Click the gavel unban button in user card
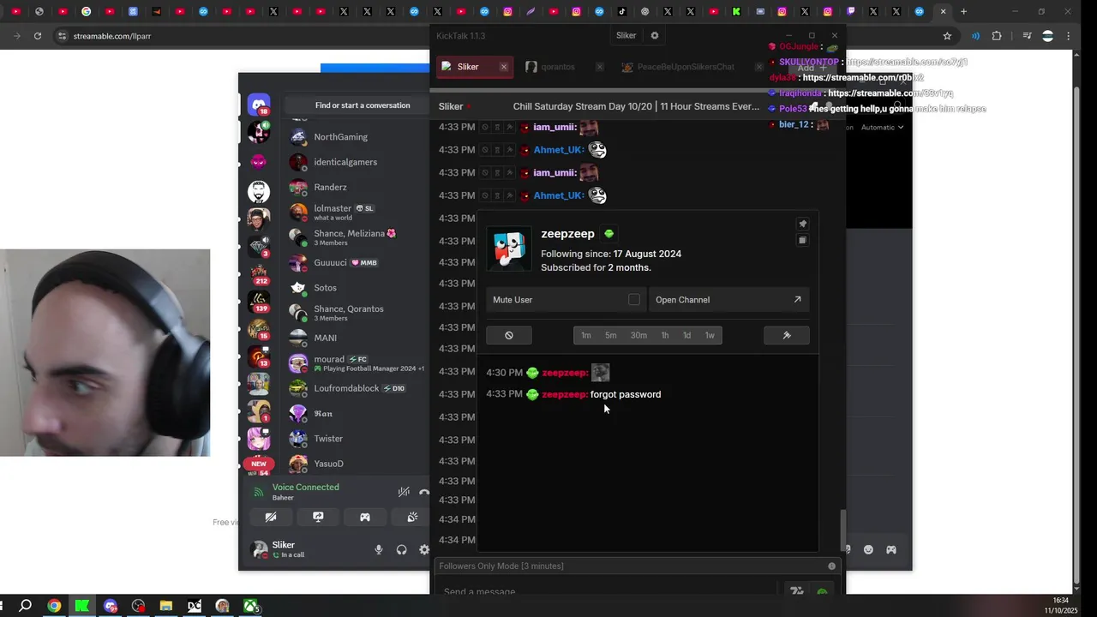The image size is (1097, 617). point(787,335)
